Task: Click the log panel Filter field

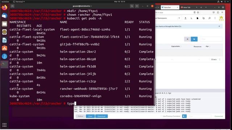Action: click(x=200, y=116)
